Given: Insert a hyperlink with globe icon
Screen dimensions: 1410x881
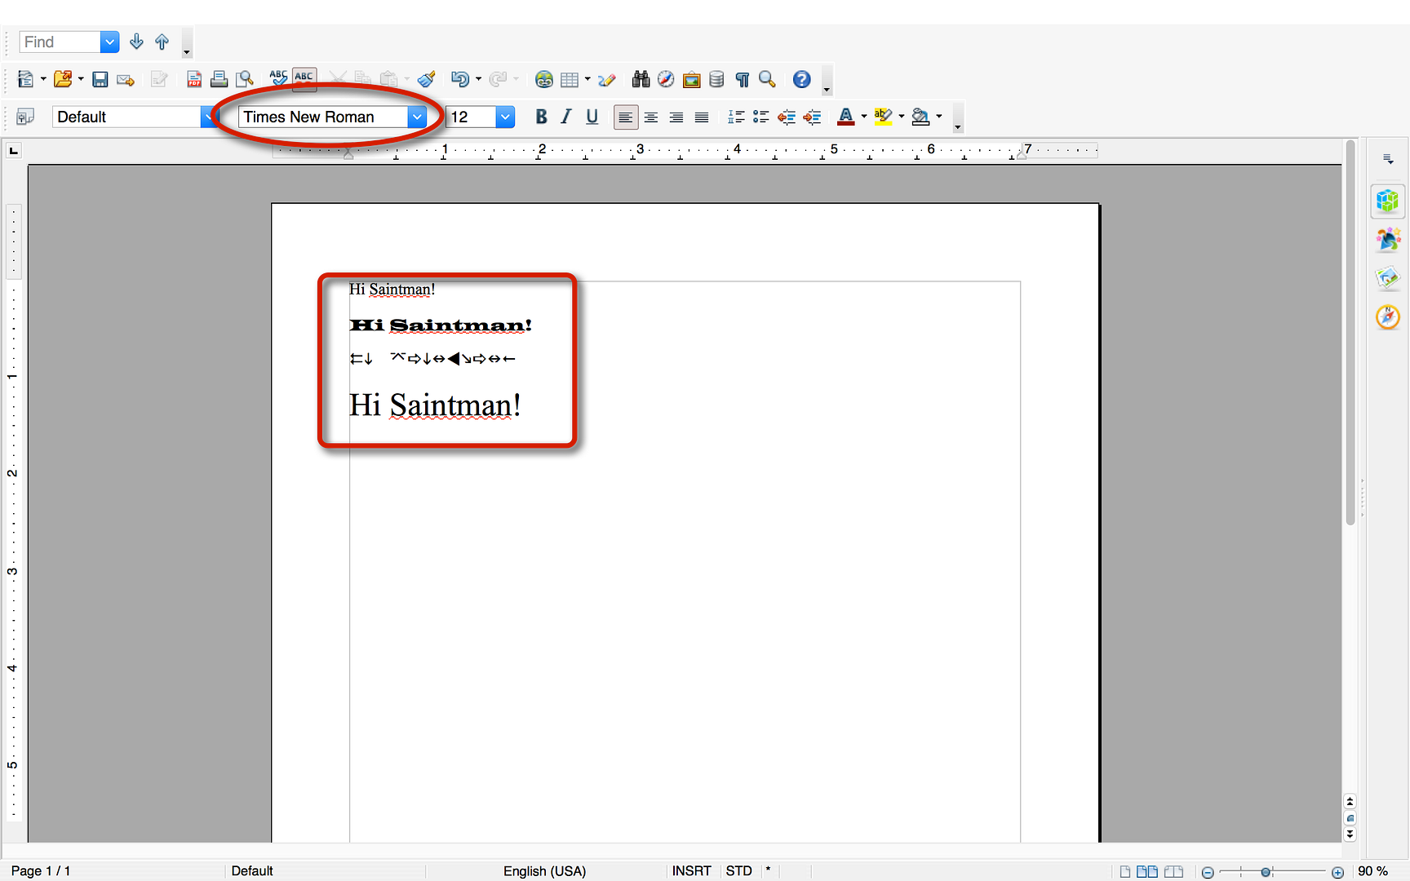Looking at the screenshot, I should point(543,79).
